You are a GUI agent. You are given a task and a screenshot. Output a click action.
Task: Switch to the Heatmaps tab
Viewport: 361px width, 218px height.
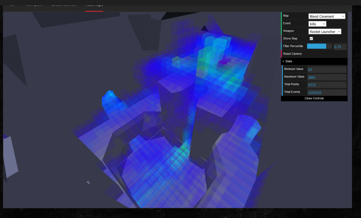click(94, 5)
